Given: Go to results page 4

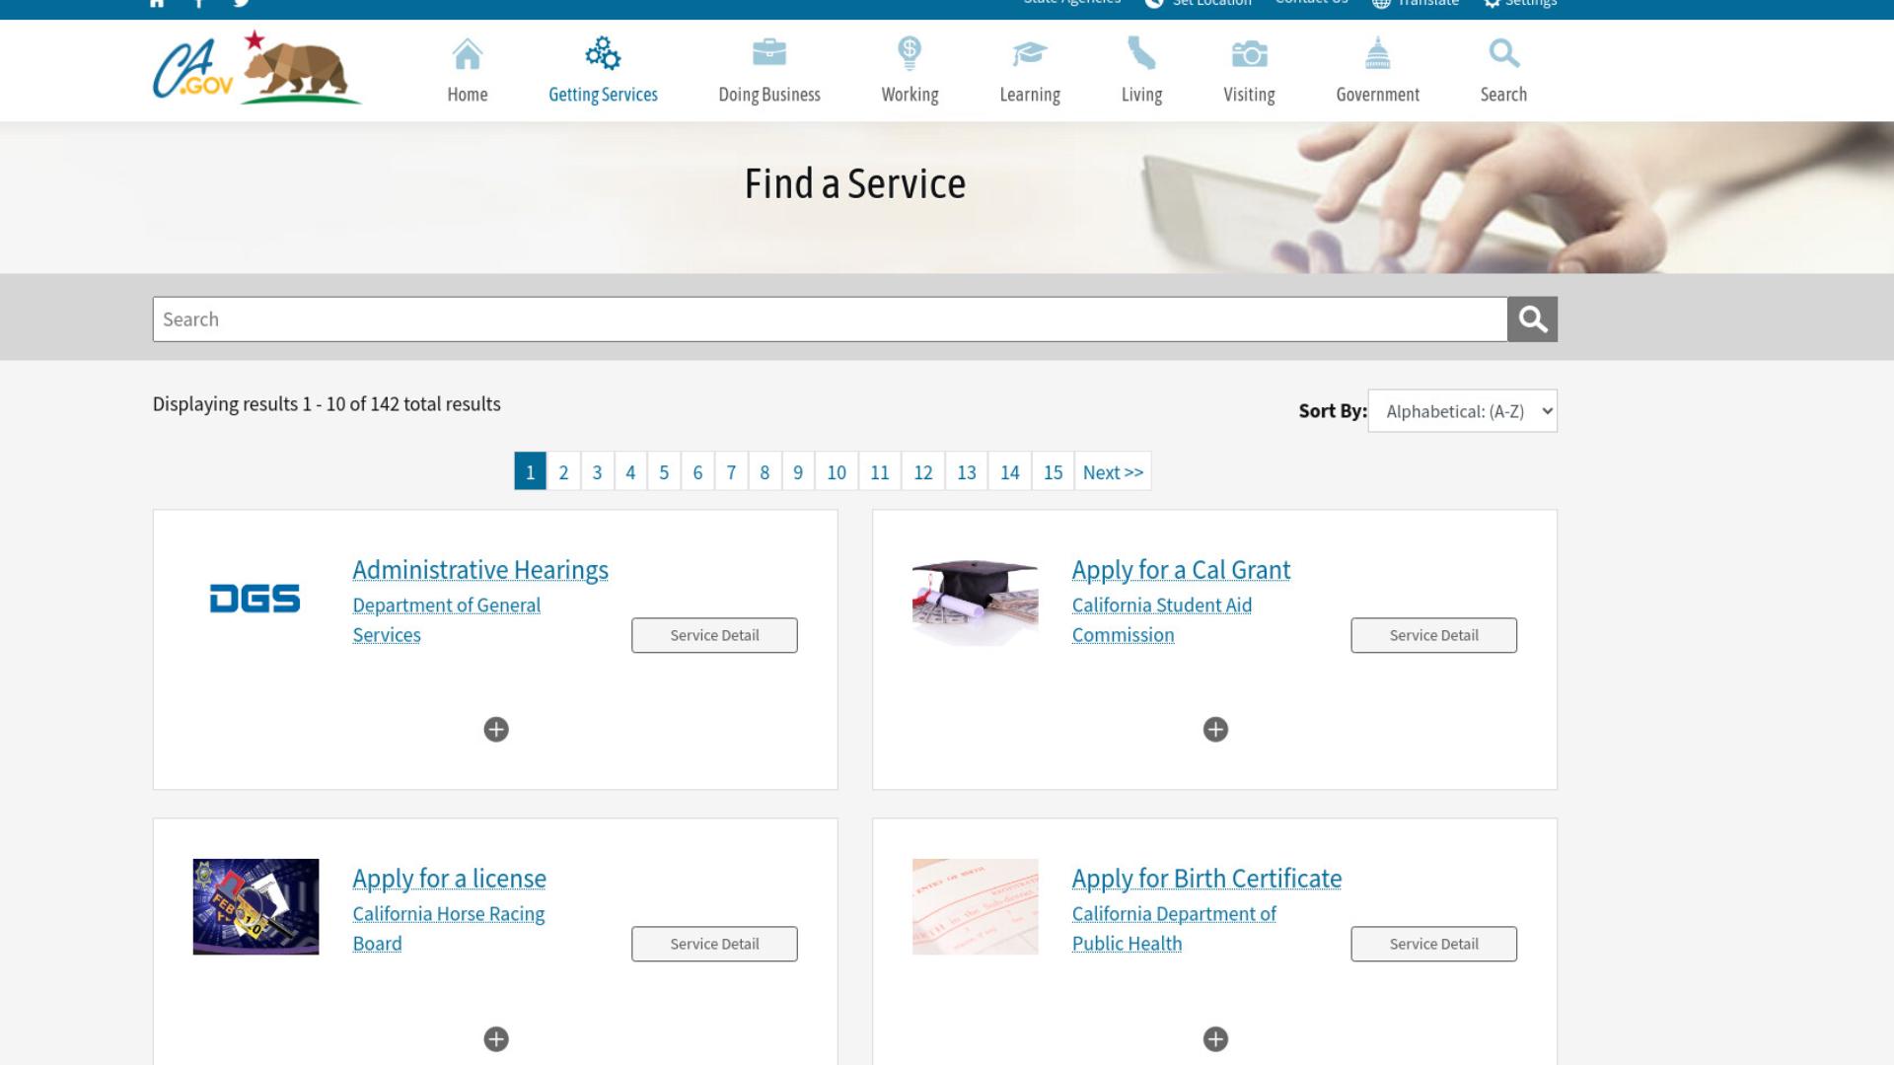Looking at the screenshot, I should click(630, 472).
